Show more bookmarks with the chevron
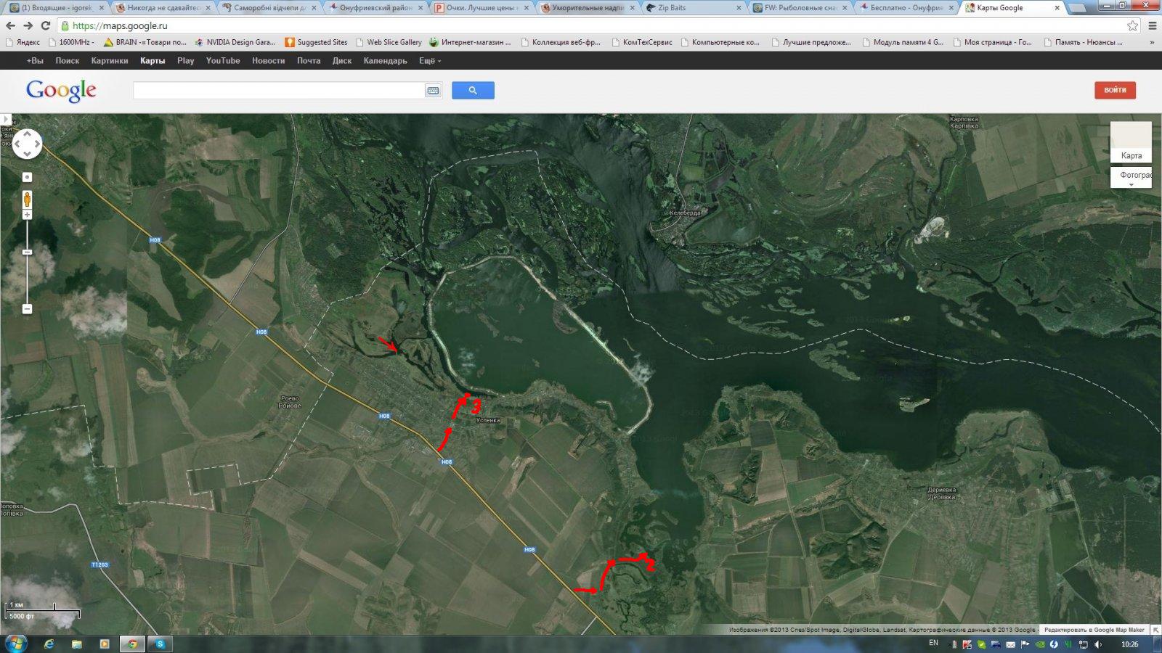This screenshot has height=653, width=1162. pos(1152,42)
